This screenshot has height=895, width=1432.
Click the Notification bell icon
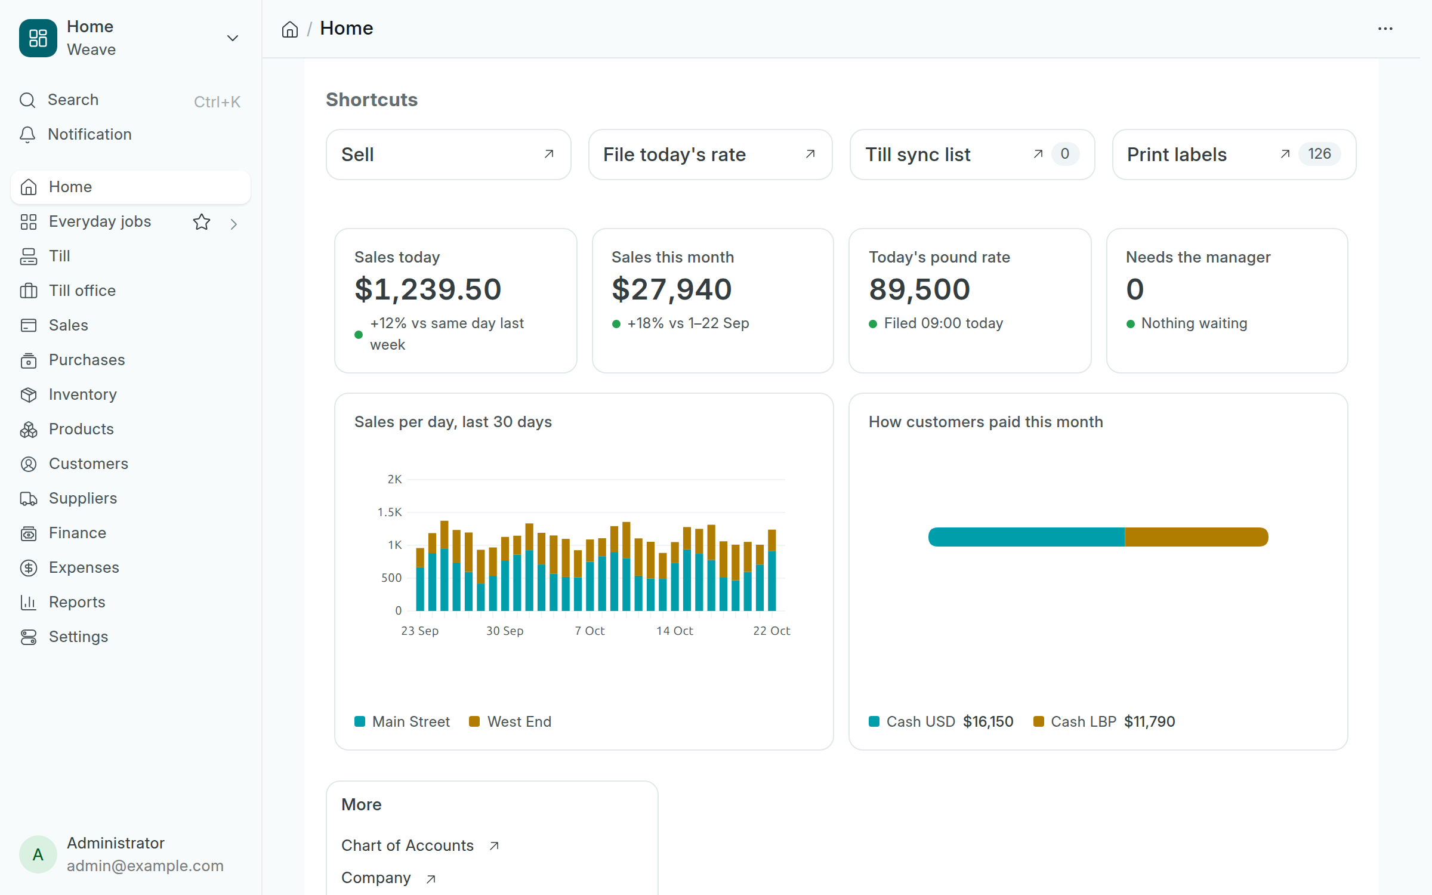point(27,134)
